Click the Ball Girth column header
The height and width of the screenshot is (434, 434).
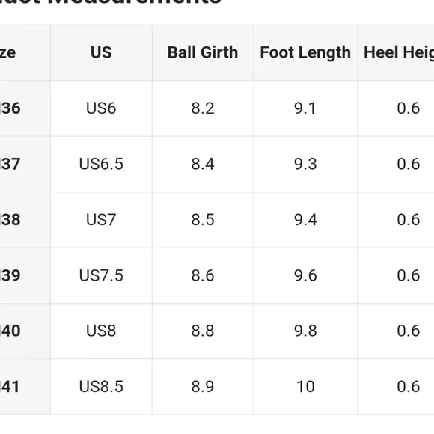click(203, 52)
